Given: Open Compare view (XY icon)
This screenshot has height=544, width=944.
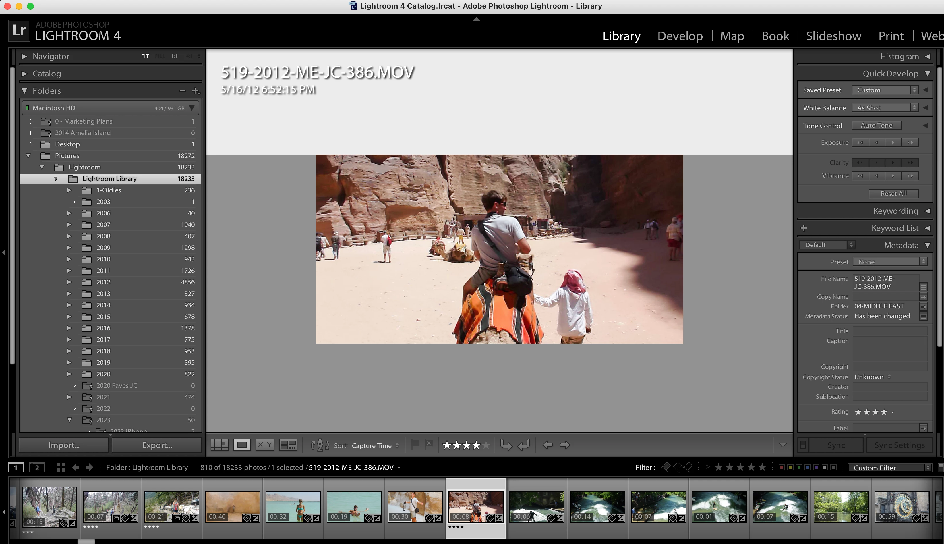Looking at the screenshot, I should tap(265, 445).
